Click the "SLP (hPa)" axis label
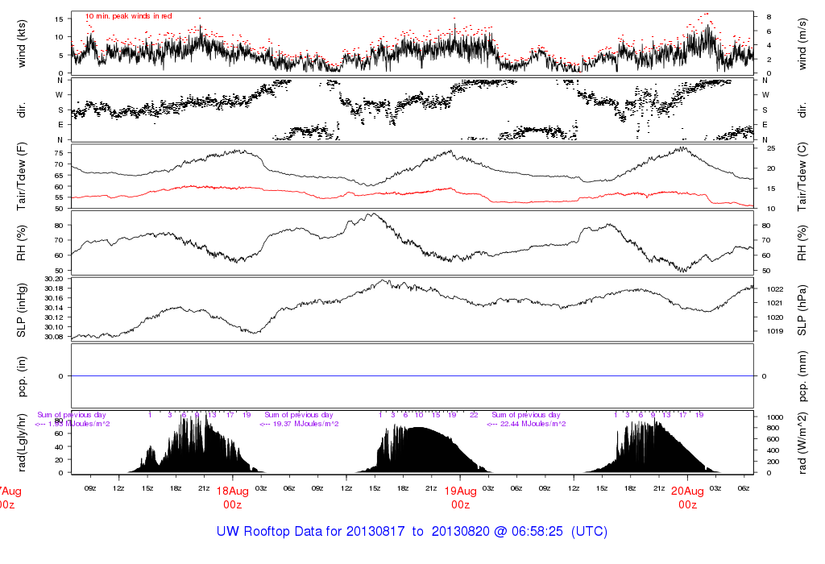 [x=802, y=310]
